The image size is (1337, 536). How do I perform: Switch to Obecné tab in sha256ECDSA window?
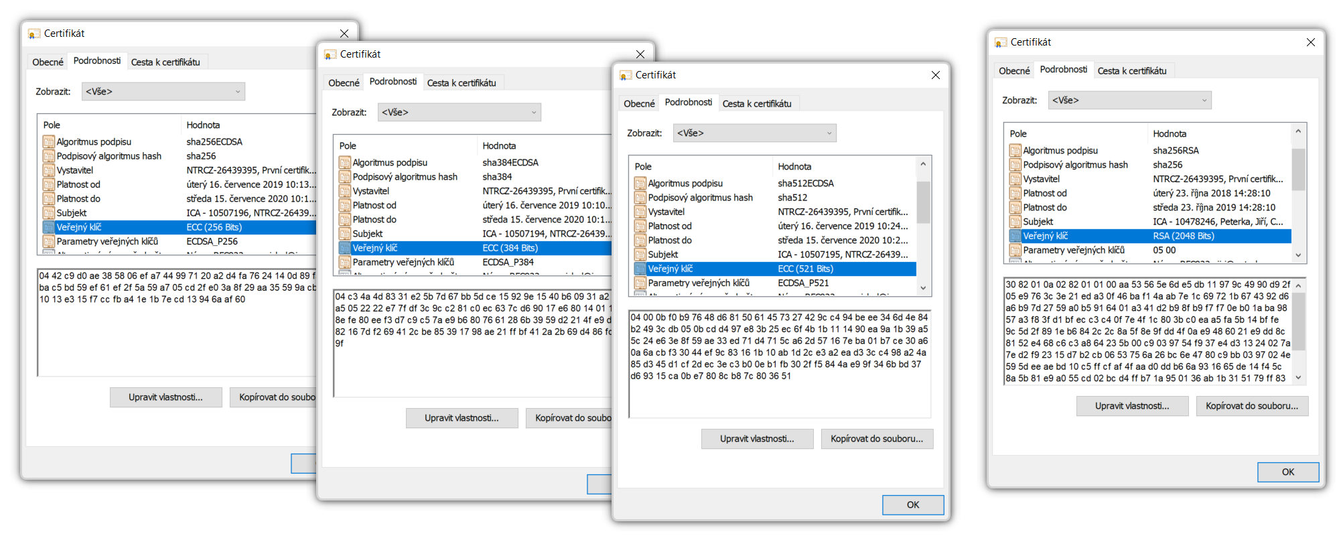pyautogui.click(x=48, y=62)
